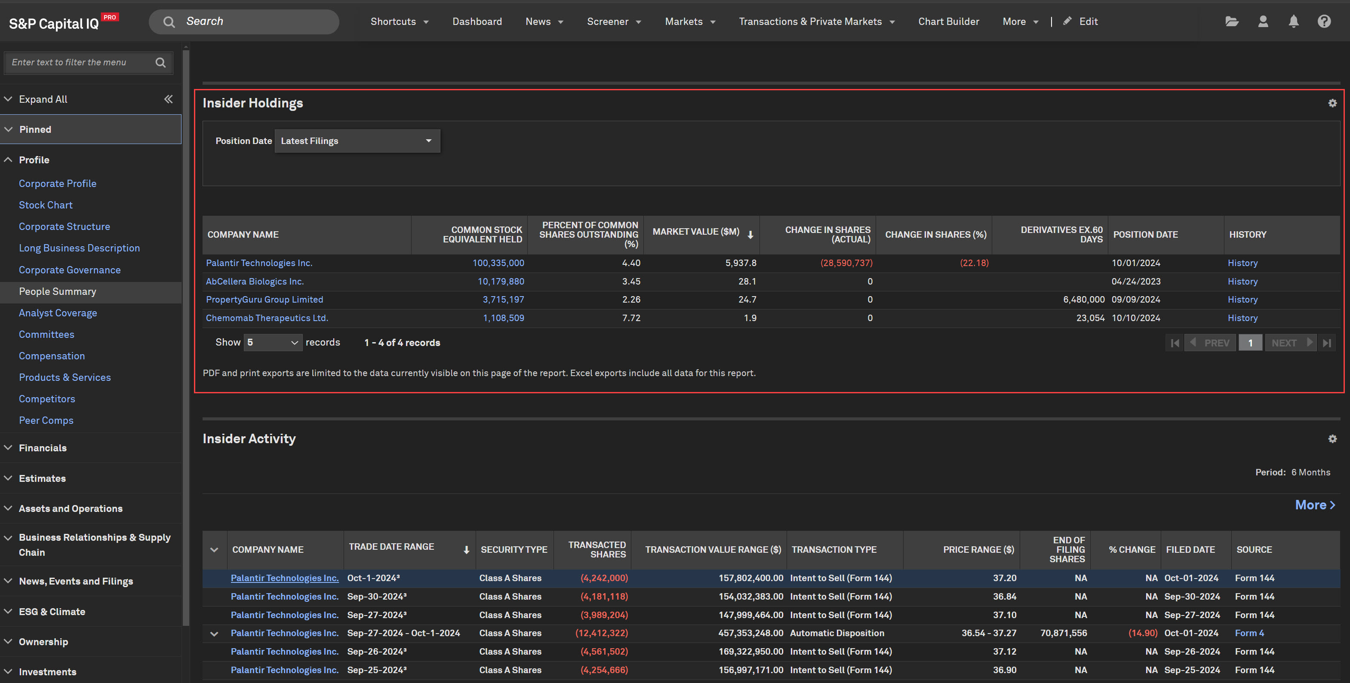
Task: Open the help question mark icon
Action: pyautogui.click(x=1324, y=21)
